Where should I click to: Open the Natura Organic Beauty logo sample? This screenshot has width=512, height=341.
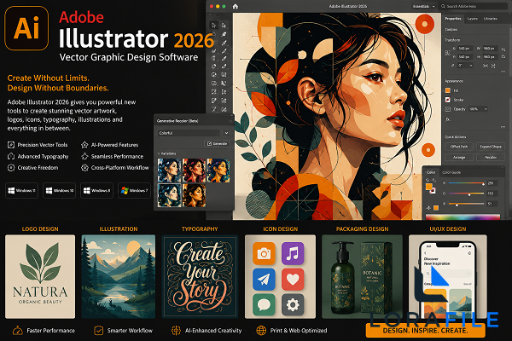point(40,277)
